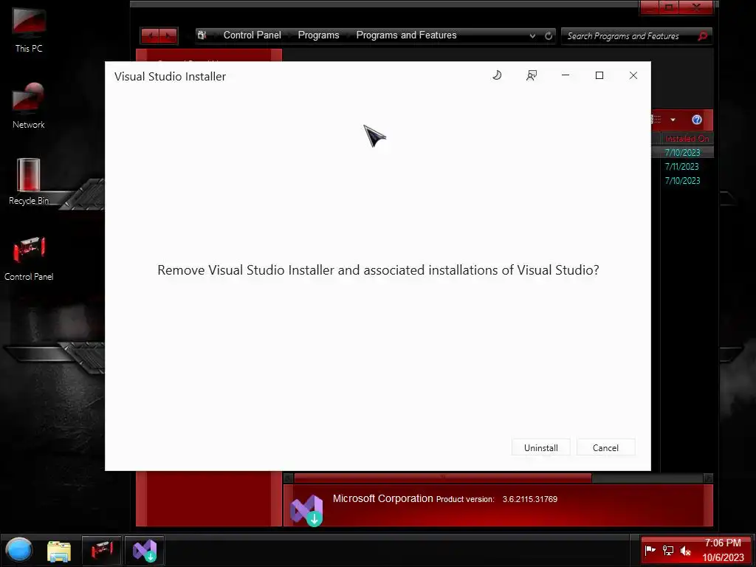
Task: Click the Visual Studio Installer icon in details pane
Action: pos(306,510)
